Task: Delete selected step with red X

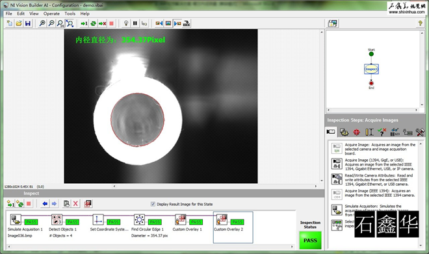Action: (x=75, y=204)
